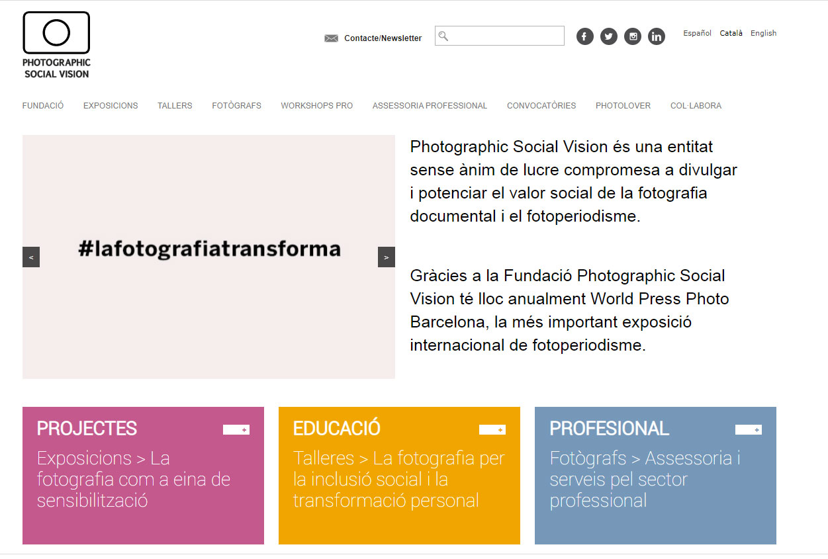Screen dimensions: 828x559
Task: Open the plus button on the EDUCACIÓ card
Action: [492, 429]
